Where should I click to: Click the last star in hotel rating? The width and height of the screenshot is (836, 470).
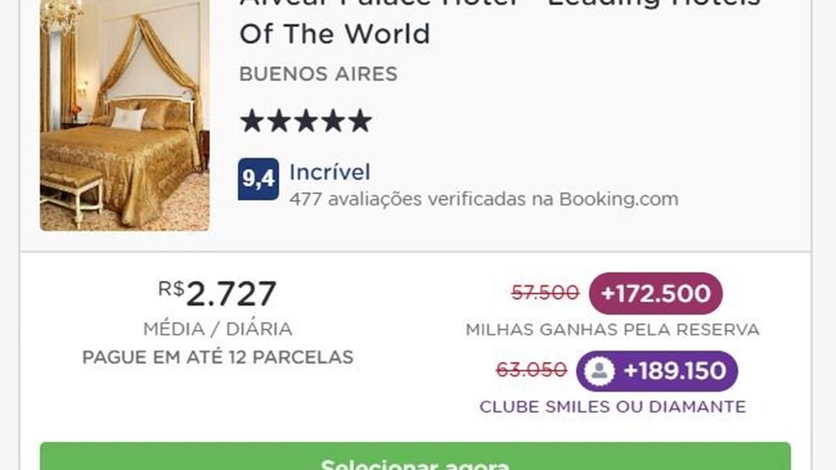click(x=359, y=121)
